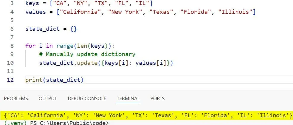Click line number 10 in the gutter

coord(10,63)
